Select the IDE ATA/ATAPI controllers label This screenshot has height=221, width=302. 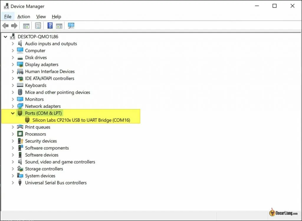click(50, 78)
